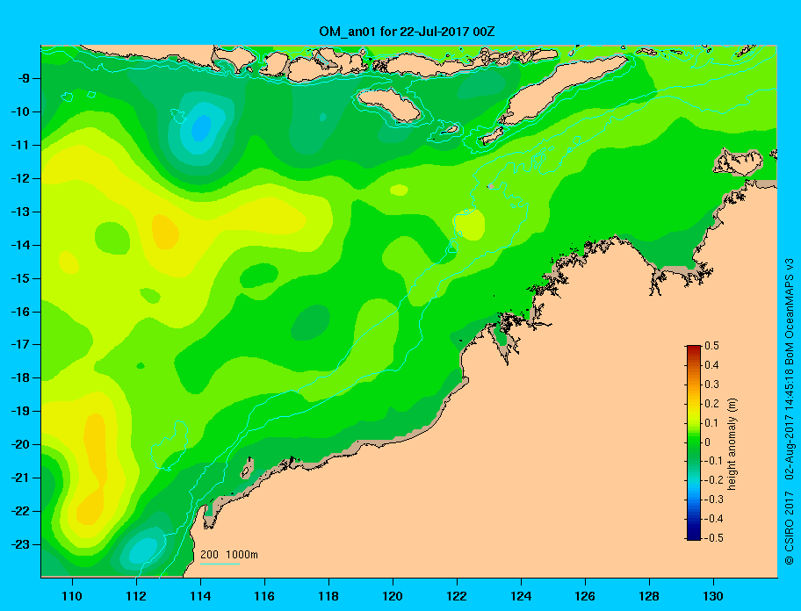
Task: Click the '0.2' color bar tick label
Action: (711, 404)
